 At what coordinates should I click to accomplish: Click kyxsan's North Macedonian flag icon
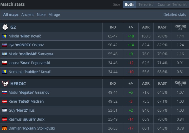[4, 128]
